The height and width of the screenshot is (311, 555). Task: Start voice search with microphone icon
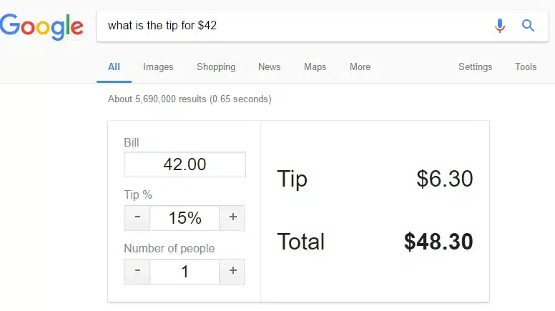[499, 26]
